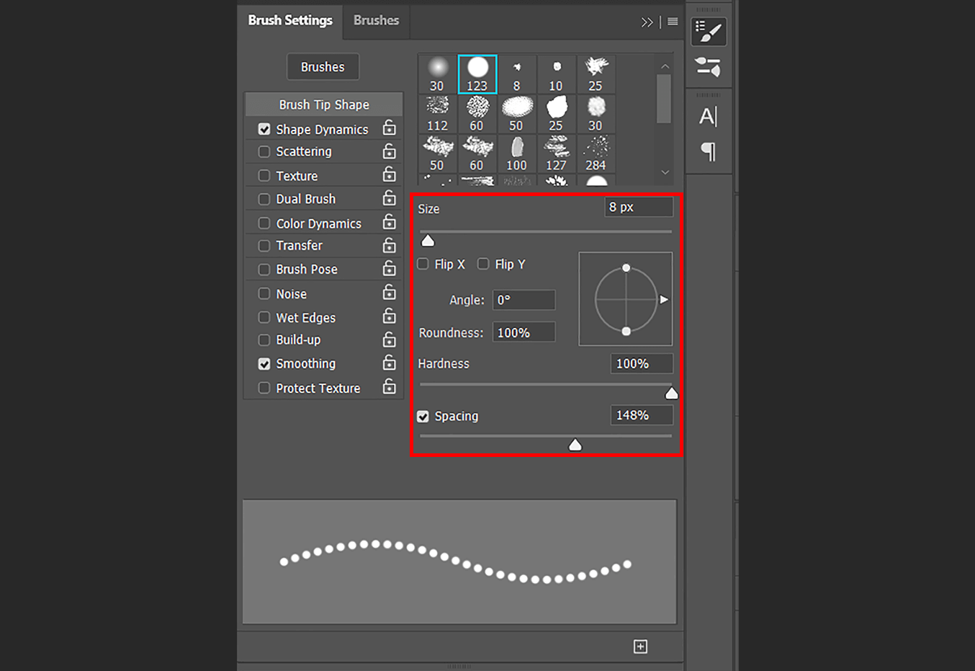Screen dimensions: 975x671
Task: Disable the Shape Dynamics checkbox
Action: coord(264,128)
